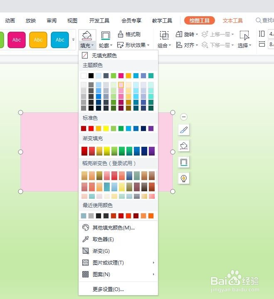Choose No Fill Color (无填充颜色)
This screenshot has width=274, height=299.
[118, 55]
